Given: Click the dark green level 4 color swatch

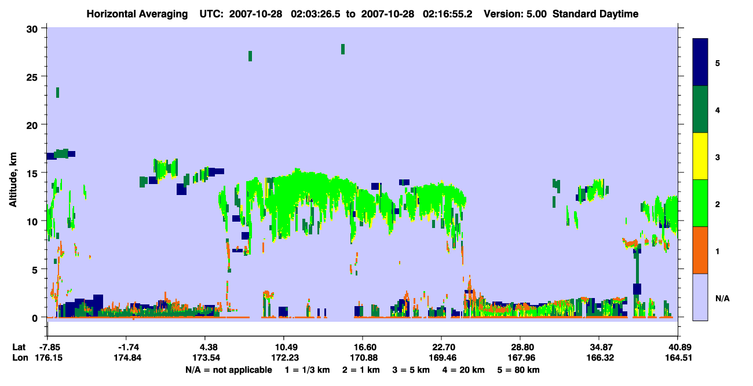Looking at the screenshot, I should 700,109.
